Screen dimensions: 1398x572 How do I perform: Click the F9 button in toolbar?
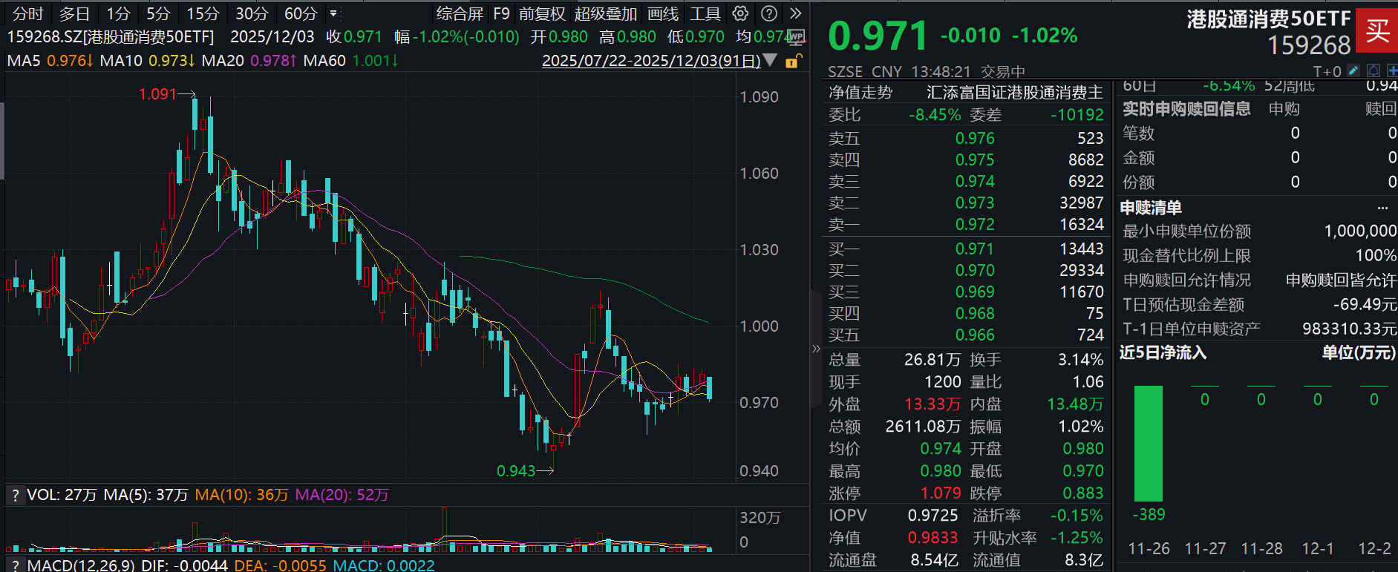[501, 13]
